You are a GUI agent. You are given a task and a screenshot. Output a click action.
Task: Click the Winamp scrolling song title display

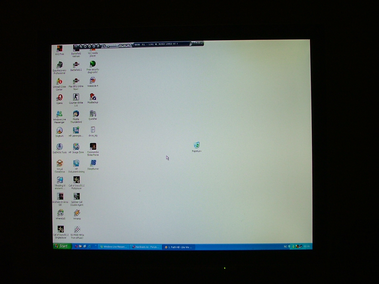click(162, 44)
